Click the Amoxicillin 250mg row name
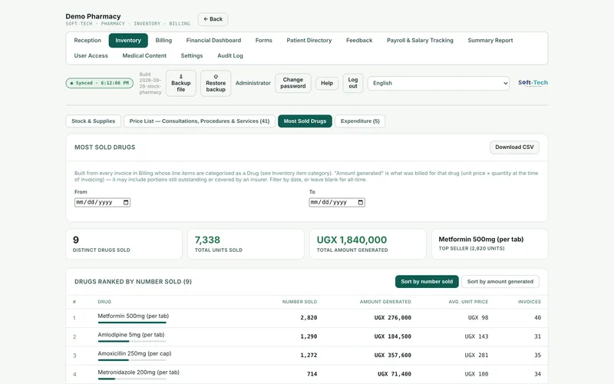This screenshot has width=614, height=384. [x=134, y=353]
